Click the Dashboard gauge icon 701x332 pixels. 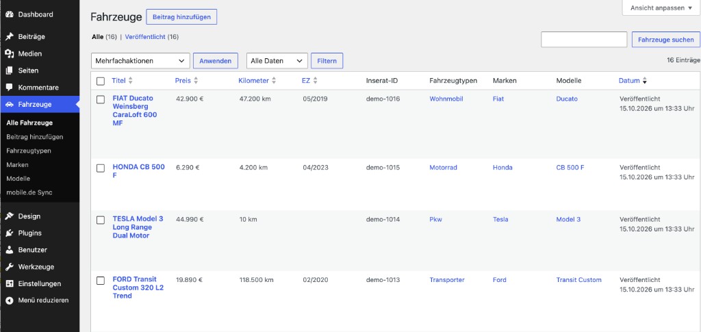click(x=10, y=14)
